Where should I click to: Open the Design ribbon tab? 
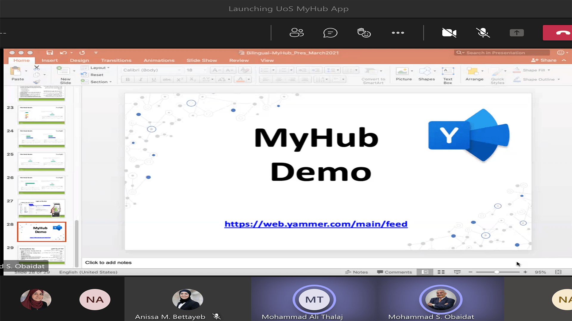79,60
